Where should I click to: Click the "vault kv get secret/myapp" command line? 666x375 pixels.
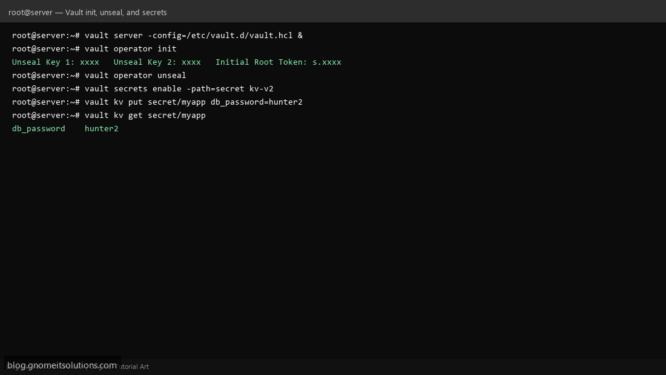[109, 116]
